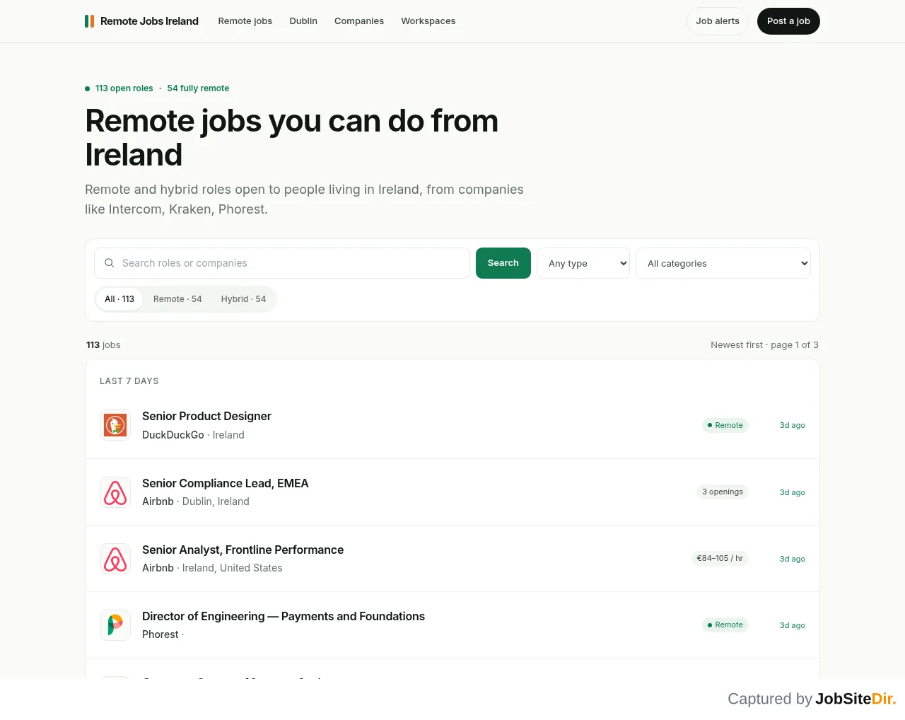Open the Remote jobs nav link

pos(245,21)
